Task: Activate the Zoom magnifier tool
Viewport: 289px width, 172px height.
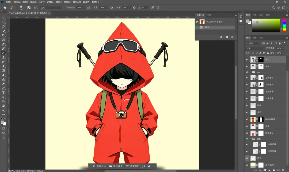Action: pos(3,110)
